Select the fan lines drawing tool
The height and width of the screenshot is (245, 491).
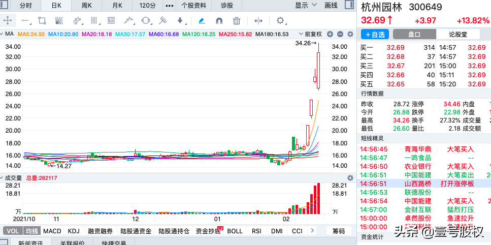click(59, 21)
